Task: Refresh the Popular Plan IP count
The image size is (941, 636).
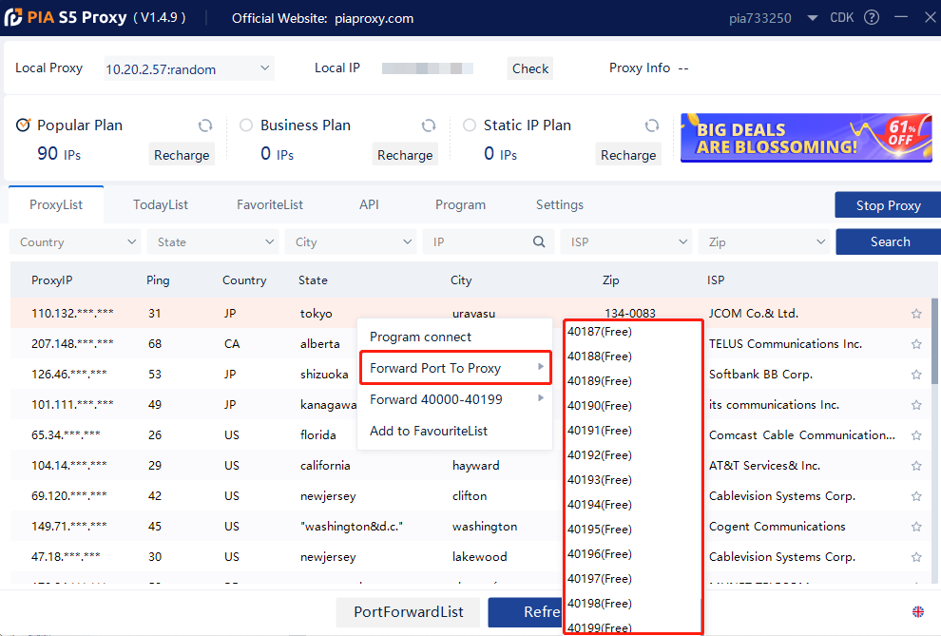Action: point(205,125)
